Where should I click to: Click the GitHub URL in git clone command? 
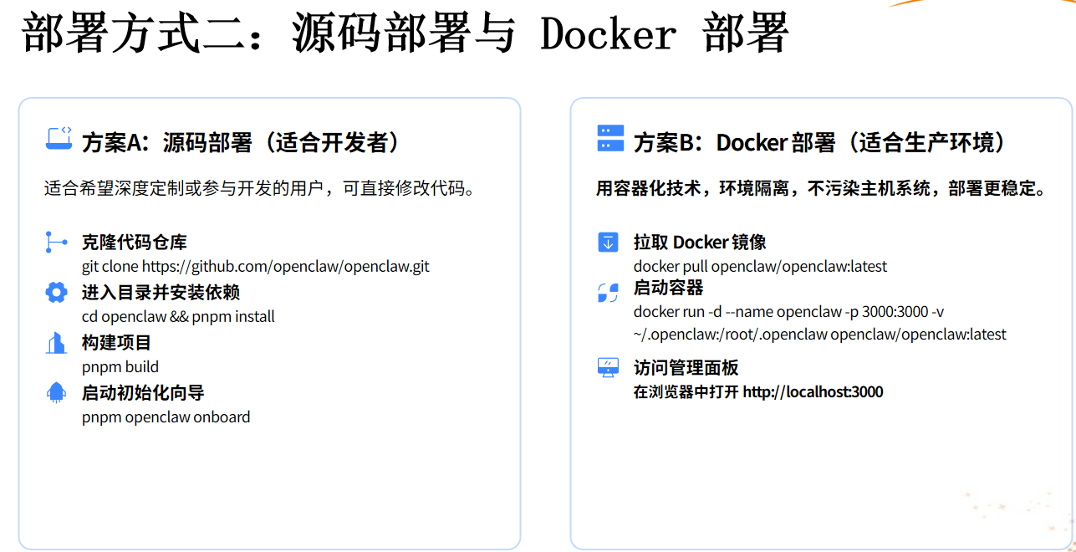(285, 267)
